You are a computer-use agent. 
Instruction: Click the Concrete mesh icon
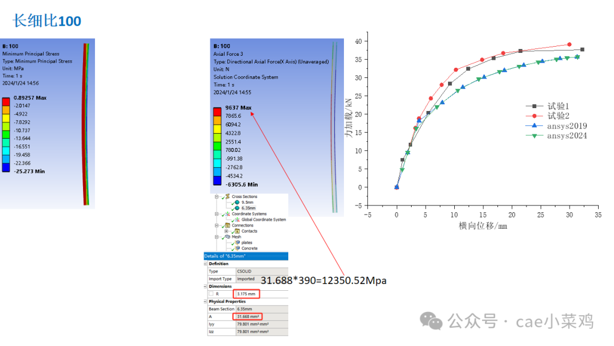[x=237, y=248]
